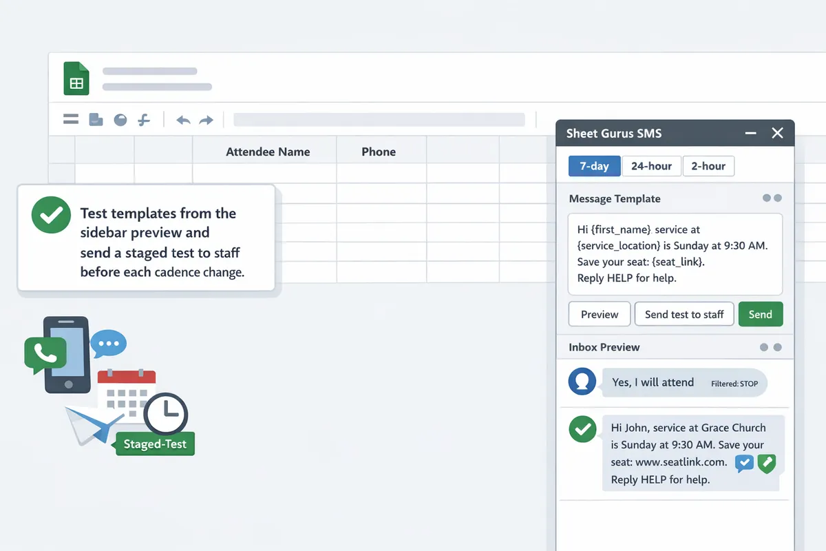
Task: Close the Sheet Gurus SMS sidebar
Action: pyautogui.click(x=777, y=133)
